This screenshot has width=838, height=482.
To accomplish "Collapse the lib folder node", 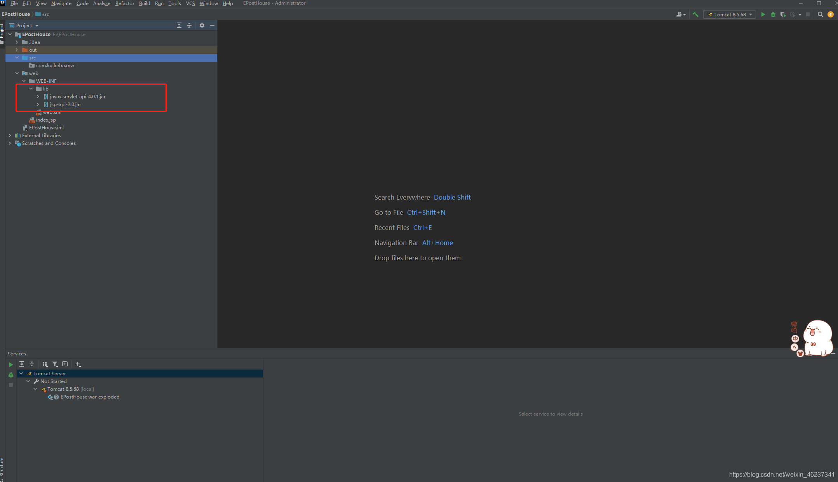I will (x=31, y=89).
